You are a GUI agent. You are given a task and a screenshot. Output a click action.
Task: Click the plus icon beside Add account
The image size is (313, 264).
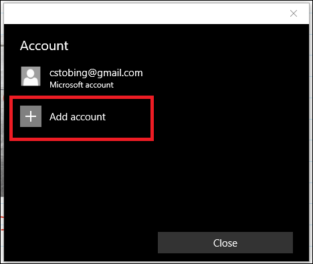[x=31, y=116]
